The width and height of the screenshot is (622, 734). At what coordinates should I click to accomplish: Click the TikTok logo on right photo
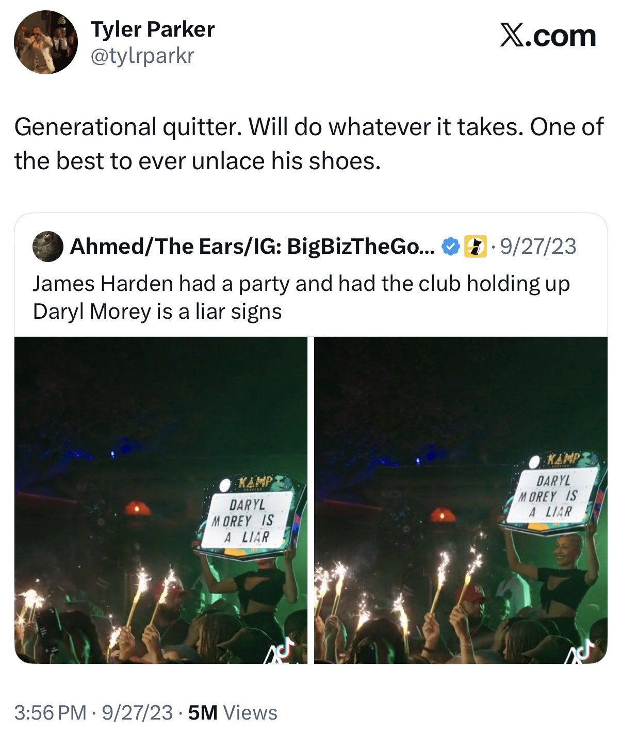coord(581,651)
